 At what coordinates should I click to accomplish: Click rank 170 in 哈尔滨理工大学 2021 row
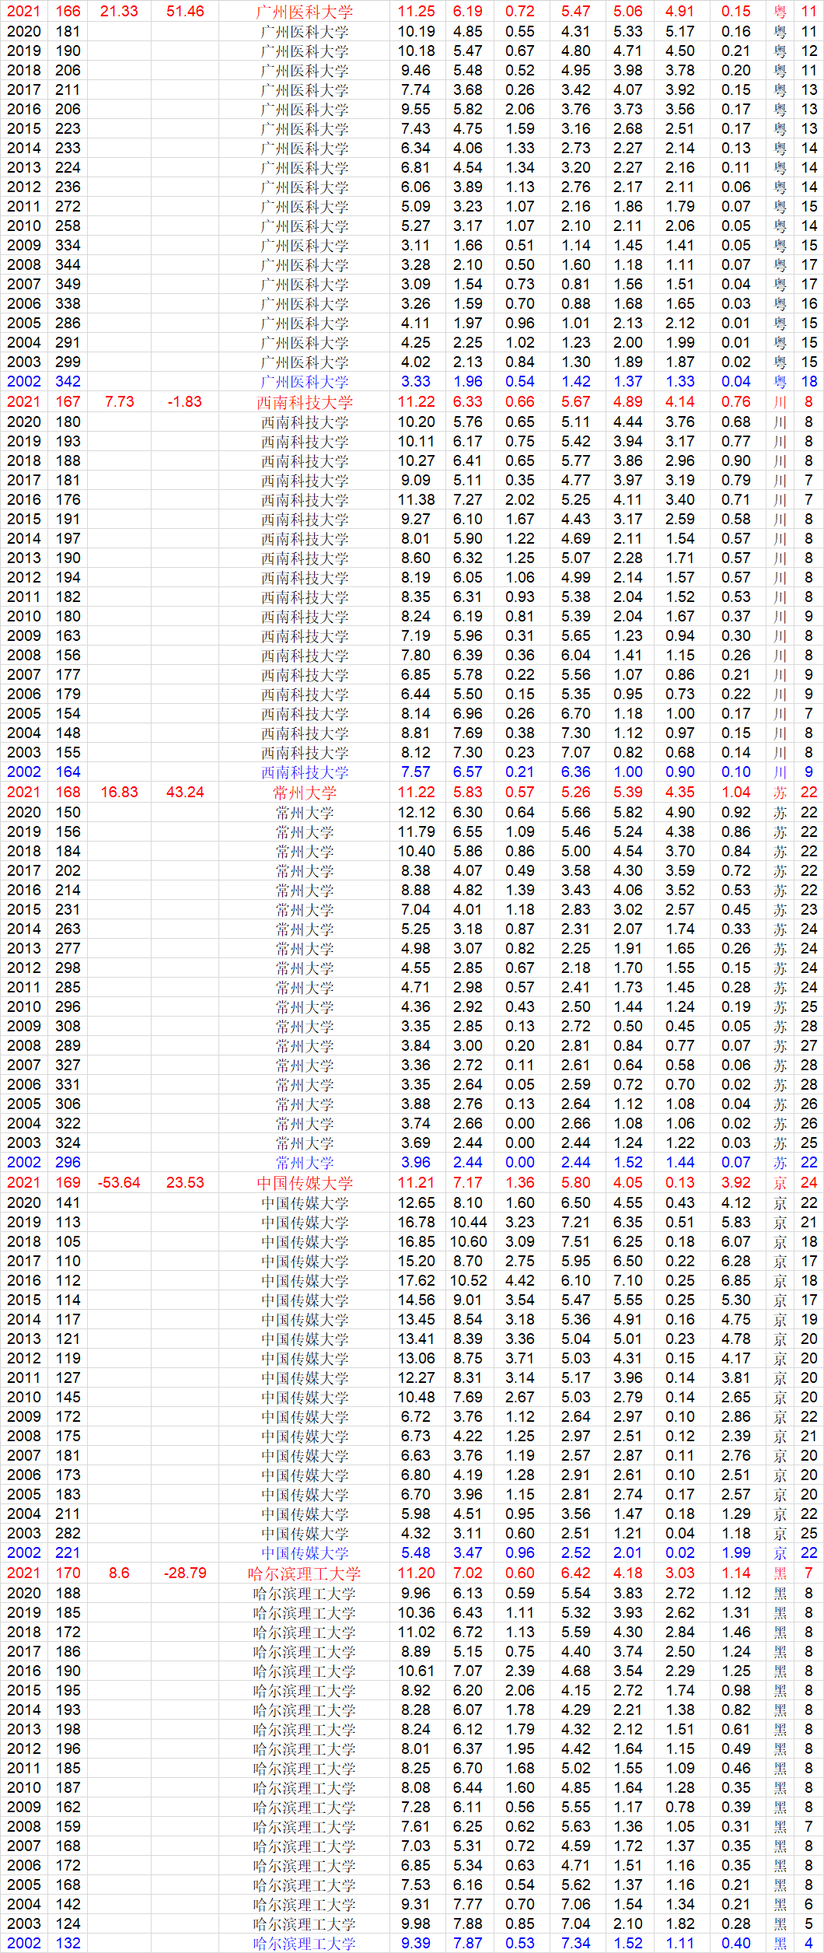pos(68,1573)
